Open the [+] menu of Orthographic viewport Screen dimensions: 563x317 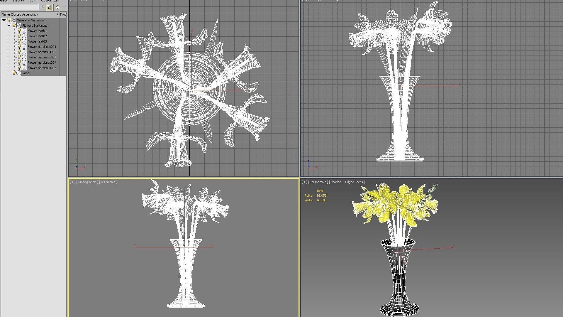click(x=72, y=182)
